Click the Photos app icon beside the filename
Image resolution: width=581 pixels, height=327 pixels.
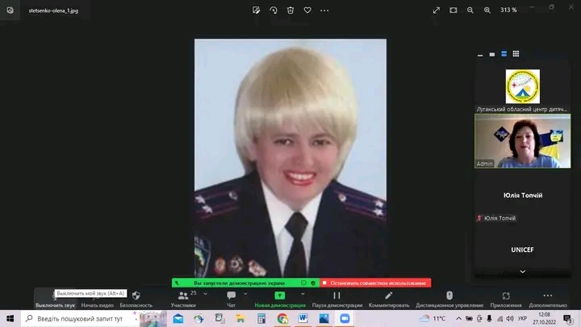tap(10, 10)
